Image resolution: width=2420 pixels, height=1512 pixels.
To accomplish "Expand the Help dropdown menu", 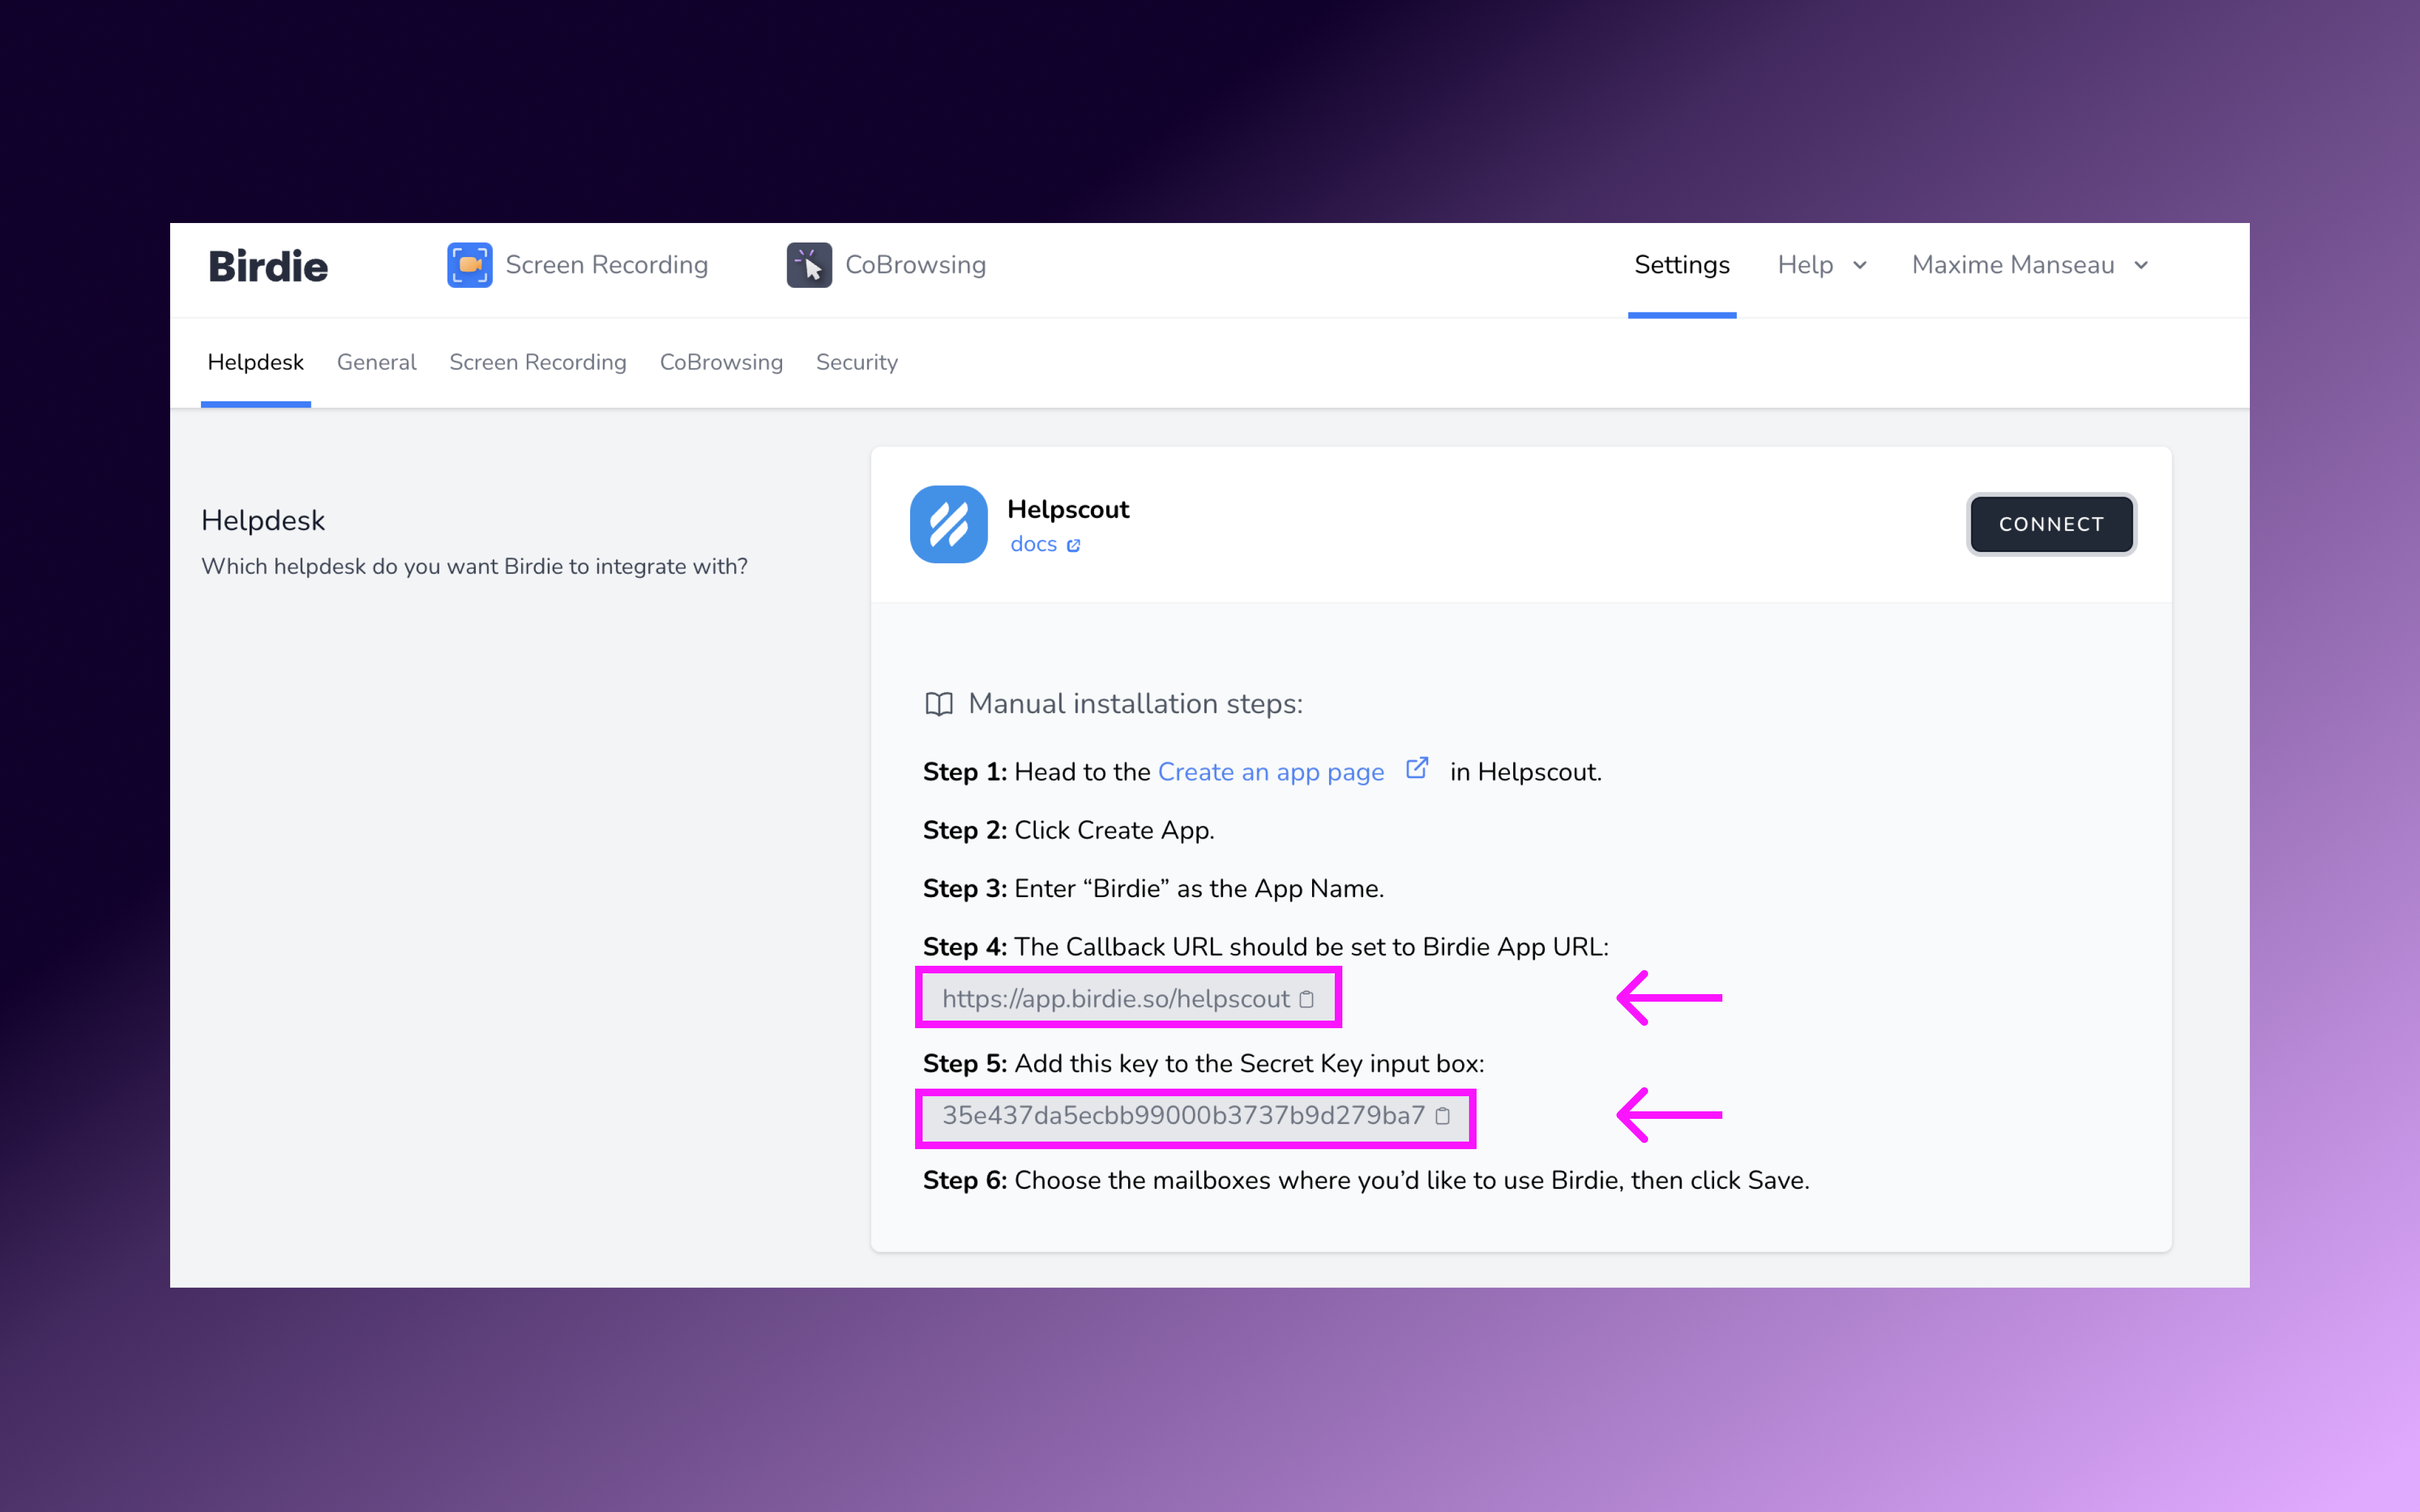I will tap(1805, 265).
